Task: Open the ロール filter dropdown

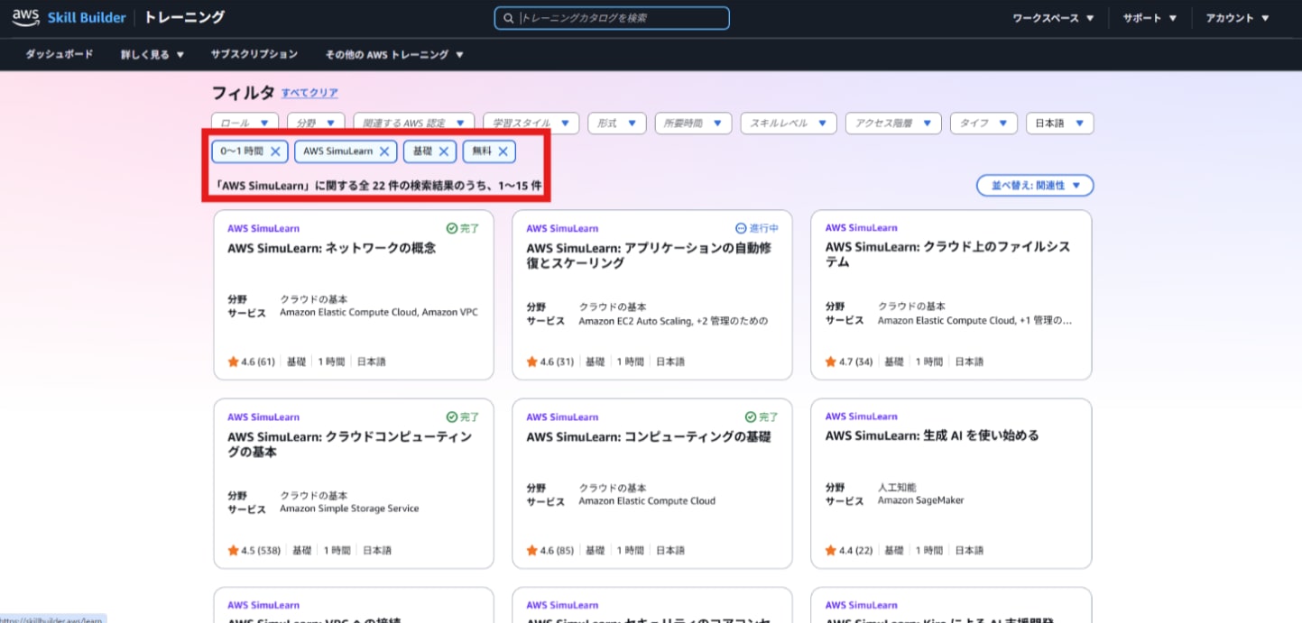Action: pyautogui.click(x=245, y=123)
